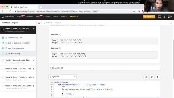Reset code with the refresh icon
The height and width of the screenshot is (98, 174).
pos(152,77)
